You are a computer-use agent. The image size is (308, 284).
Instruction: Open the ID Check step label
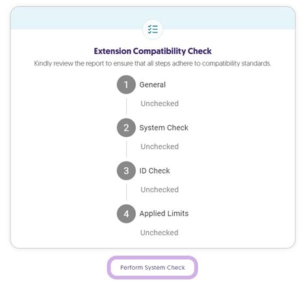pyautogui.click(x=155, y=171)
